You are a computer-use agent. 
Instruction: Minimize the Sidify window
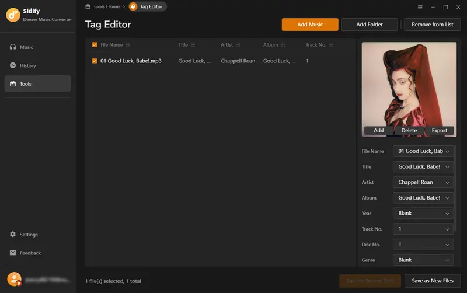click(x=433, y=7)
